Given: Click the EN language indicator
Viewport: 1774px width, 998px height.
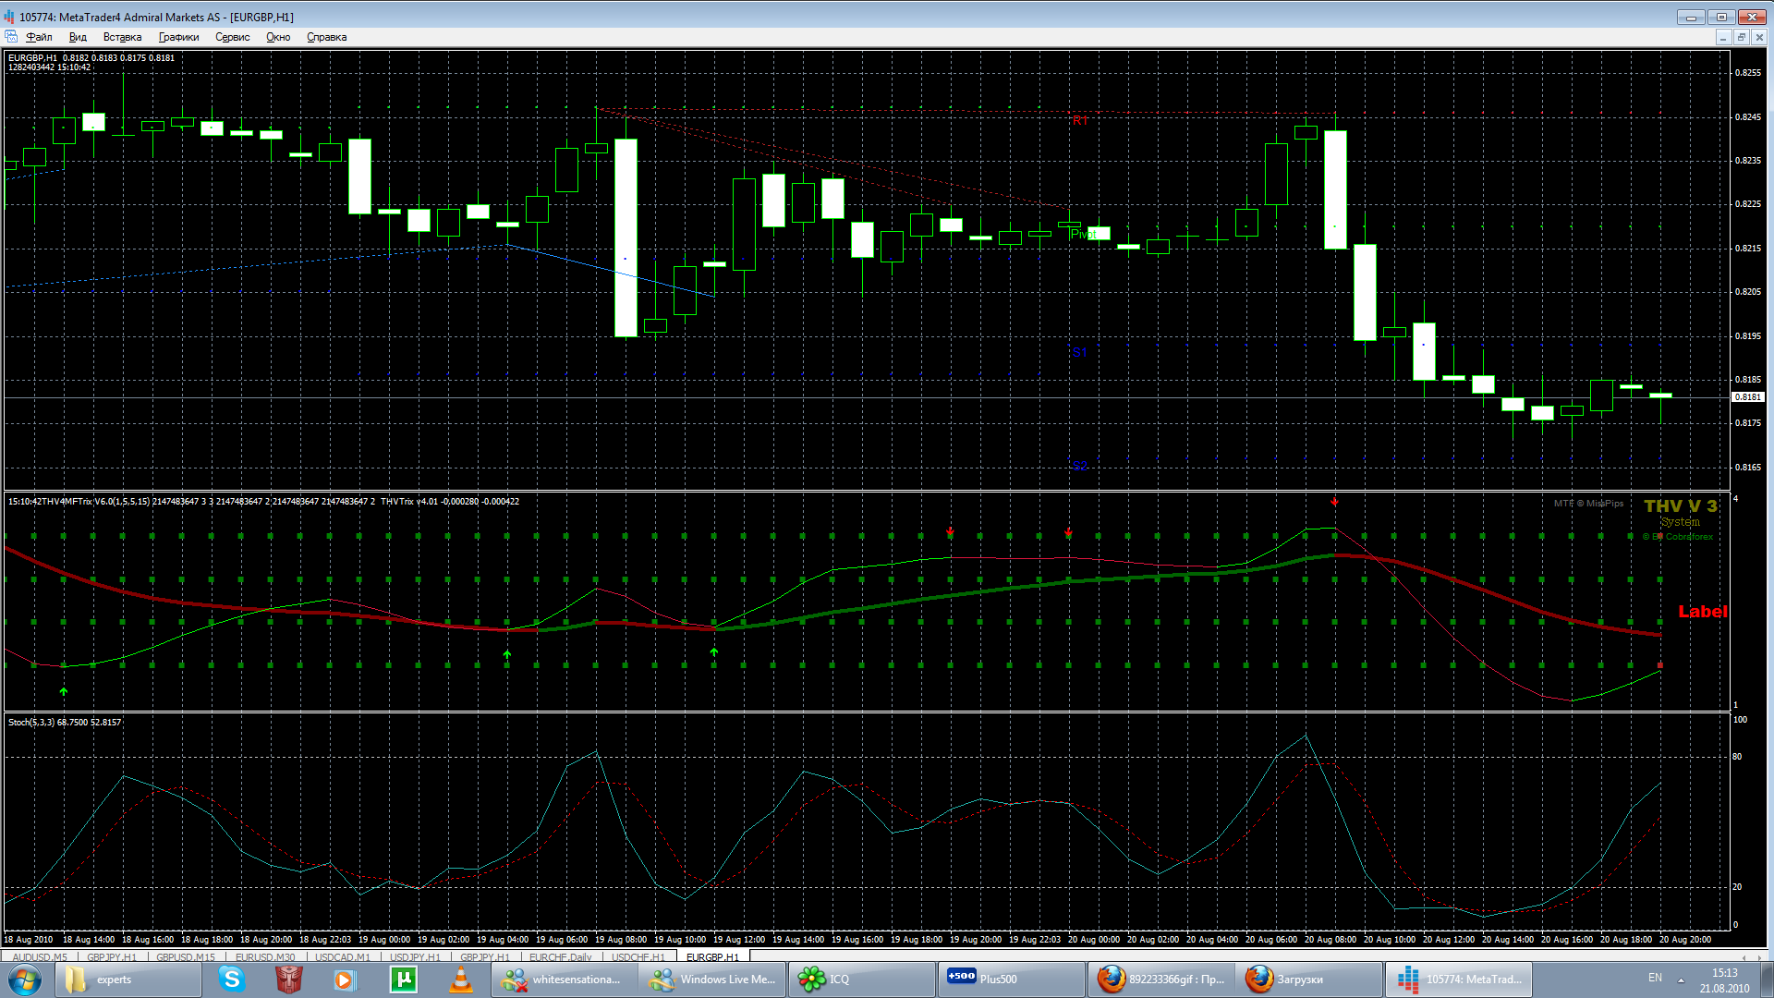Looking at the screenshot, I should coord(1655,978).
